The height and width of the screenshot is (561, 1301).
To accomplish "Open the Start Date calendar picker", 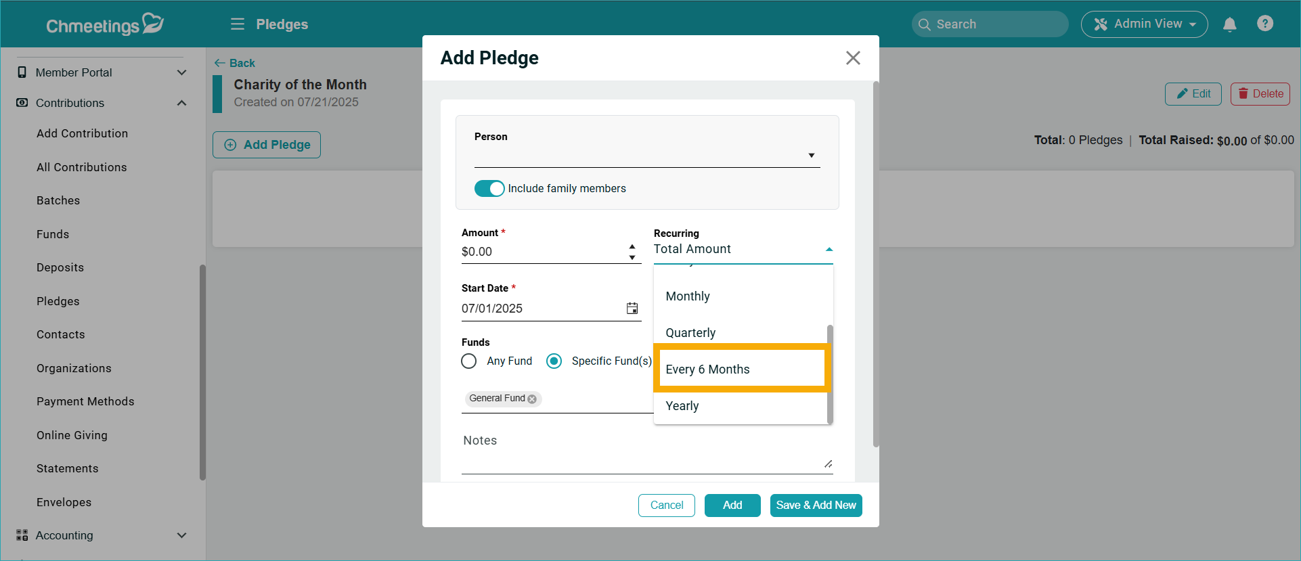I will (x=632, y=308).
